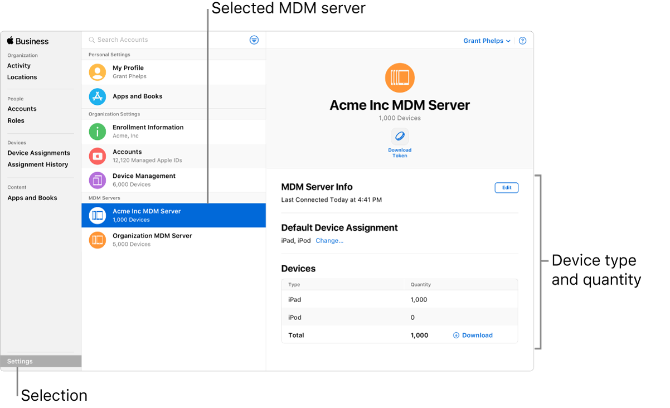Select the My Profile row

(174, 72)
